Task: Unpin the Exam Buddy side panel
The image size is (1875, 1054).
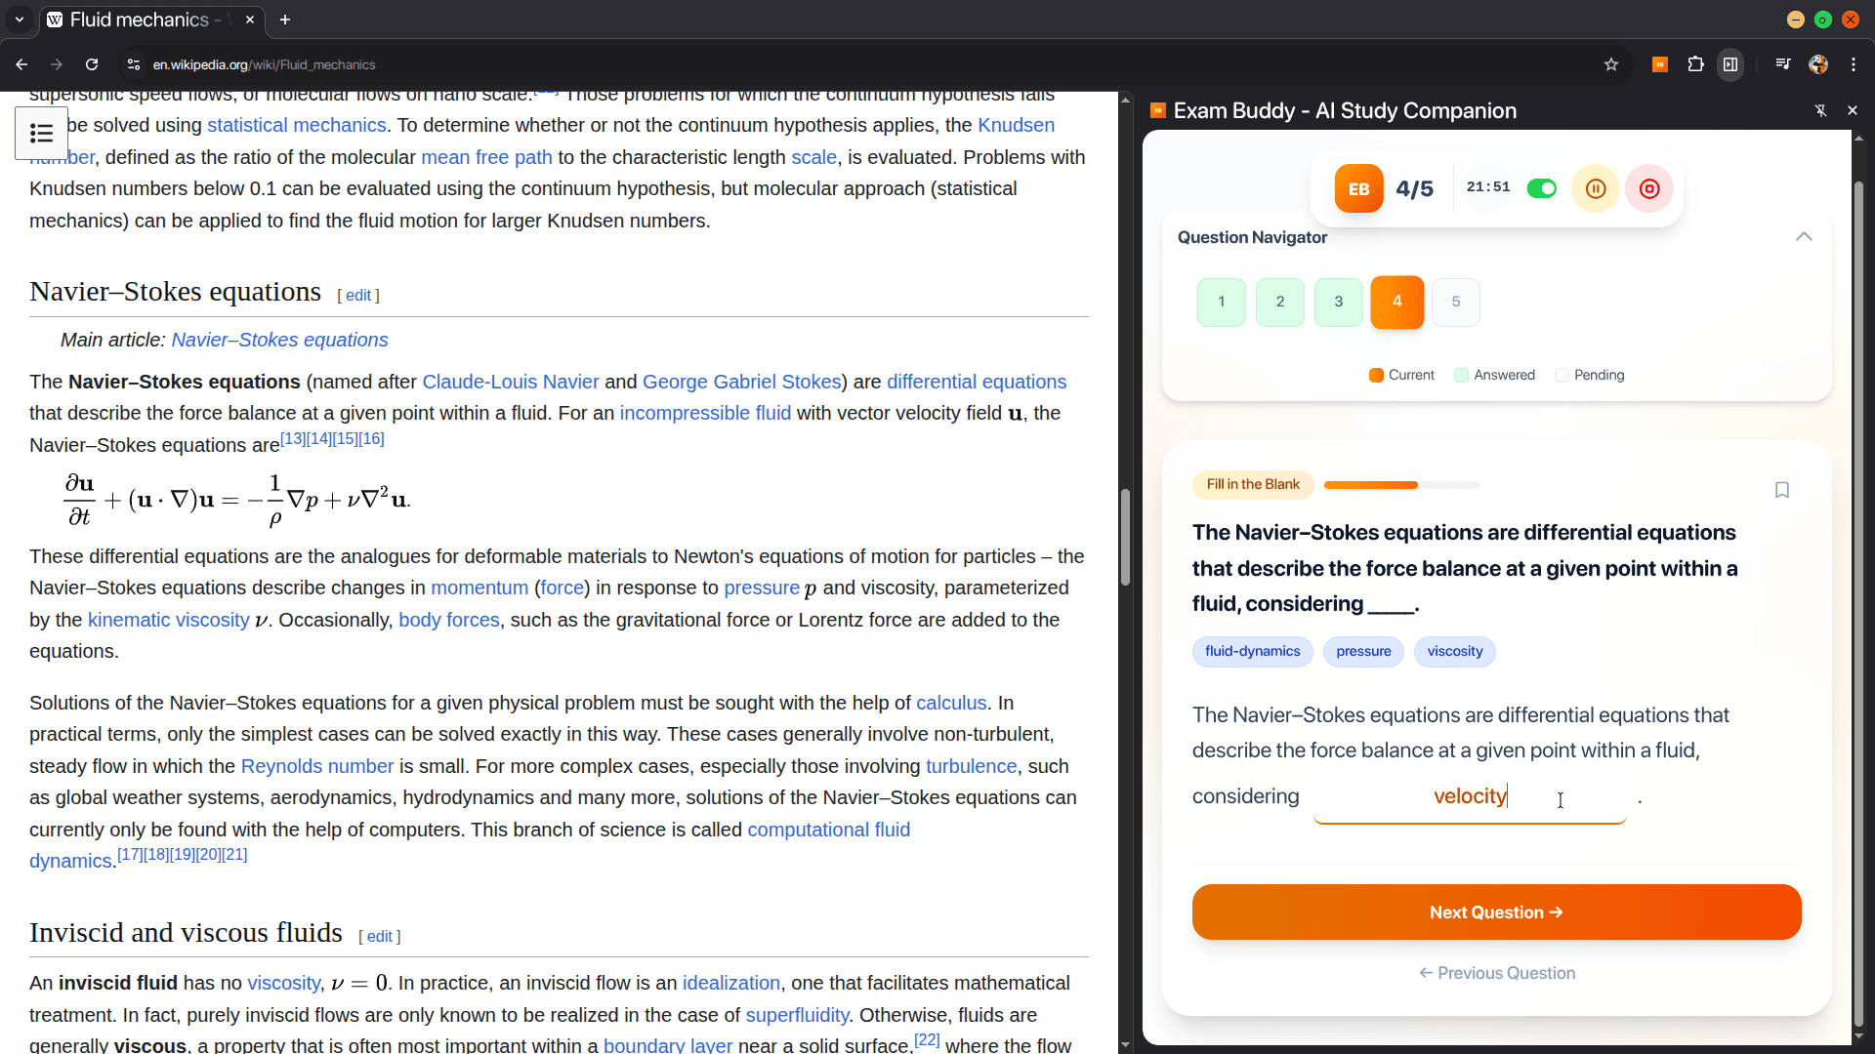Action: coord(1820,111)
